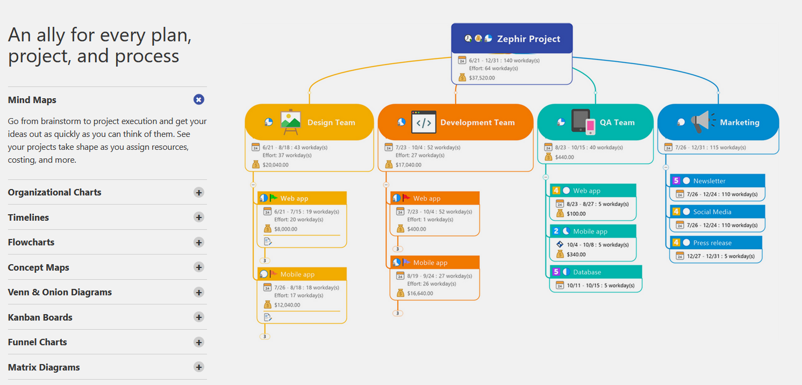Expand the Organizational Charts section
The height and width of the screenshot is (385, 802).
(199, 192)
